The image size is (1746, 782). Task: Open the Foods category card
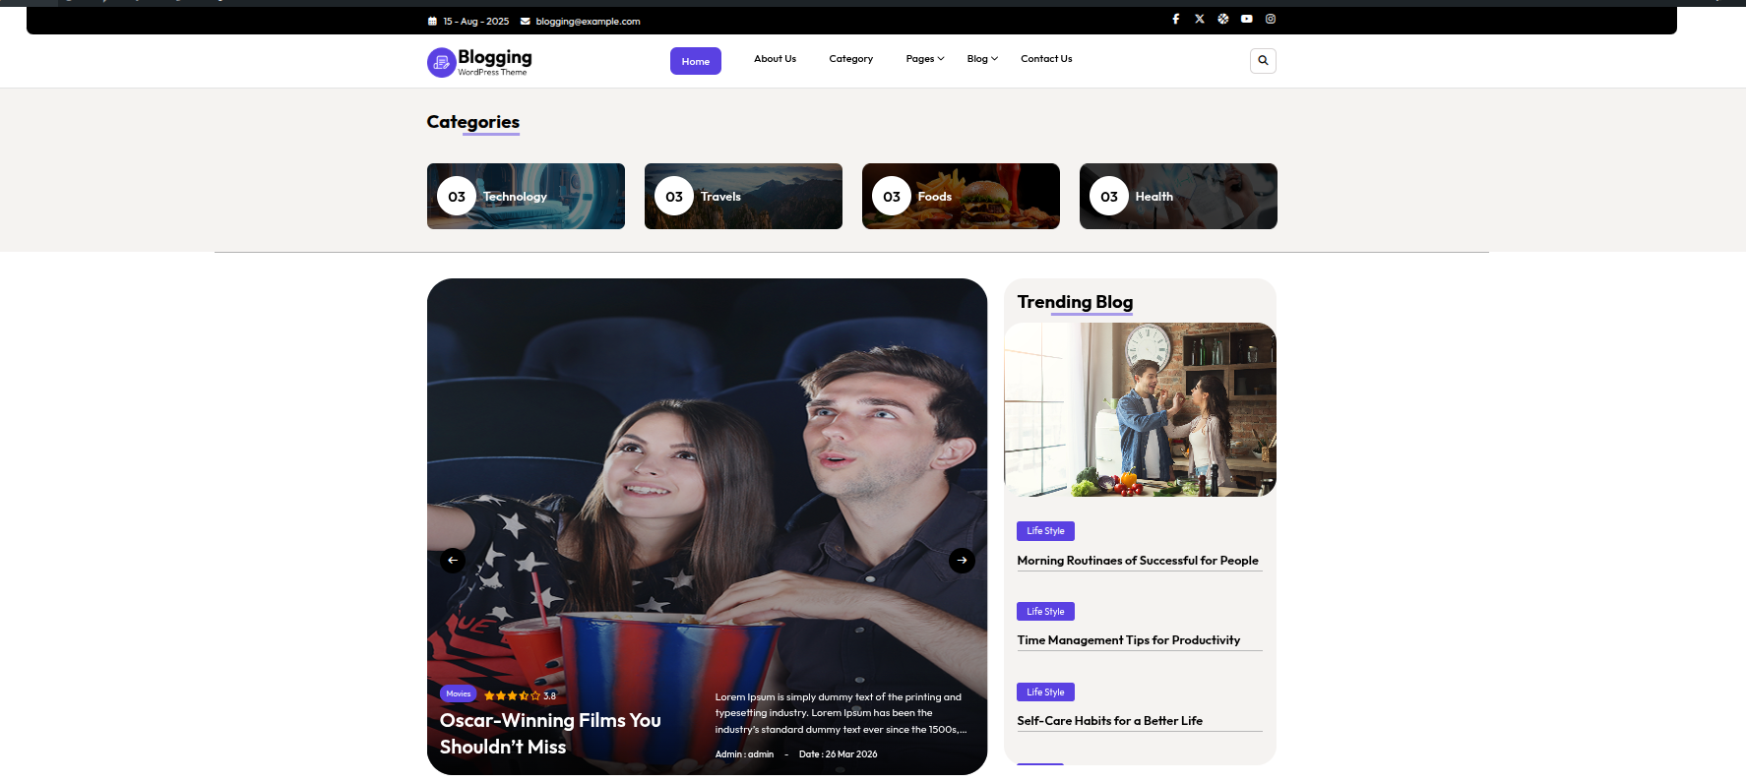point(961,197)
